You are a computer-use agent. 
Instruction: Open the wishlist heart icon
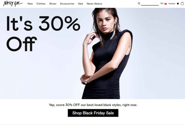click(x=178, y=4)
